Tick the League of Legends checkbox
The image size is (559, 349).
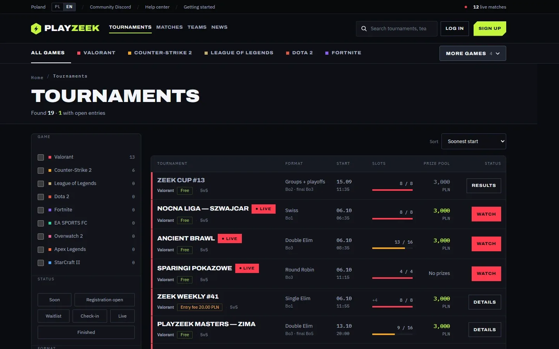tap(41, 184)
